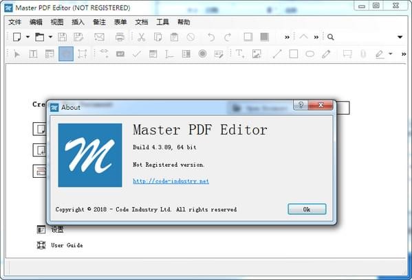Click the Print icon
Viewport: 412px width, 280px height.
[120, 37]
